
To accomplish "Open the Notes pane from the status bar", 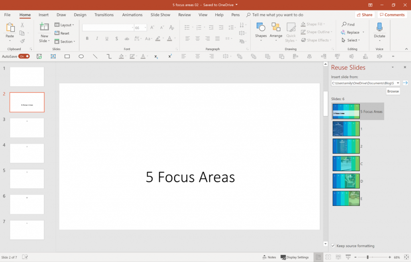I will 269,257.
